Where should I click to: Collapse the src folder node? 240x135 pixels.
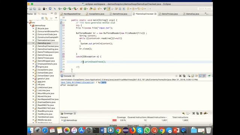(x=28, y=22)
